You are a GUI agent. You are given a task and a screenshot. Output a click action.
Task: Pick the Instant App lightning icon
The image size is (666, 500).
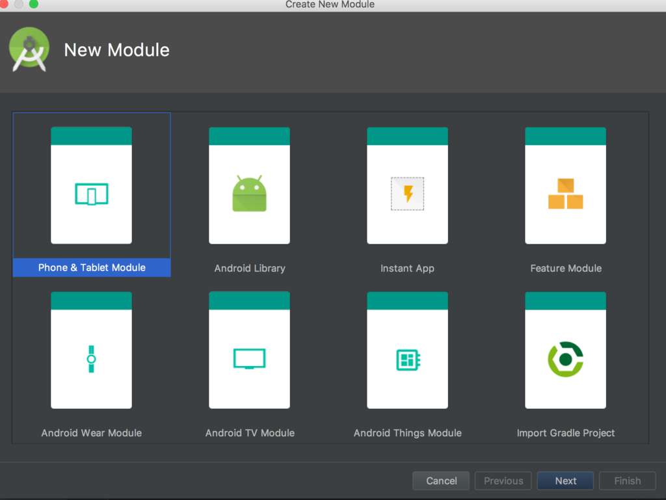pos(407,194)
